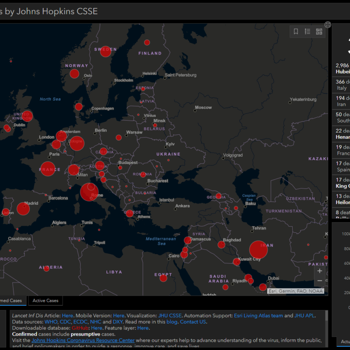This screenshot has height=350, width=350.
Task: Open the Johns Hopkins Coronavirus Resource Center link
Action: 83,340
